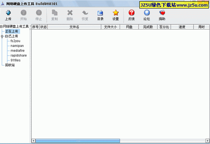The height and width of the screenshot is (144, 210).
Task: Select the namipan tree entry
Action: (x=17, y=46)
